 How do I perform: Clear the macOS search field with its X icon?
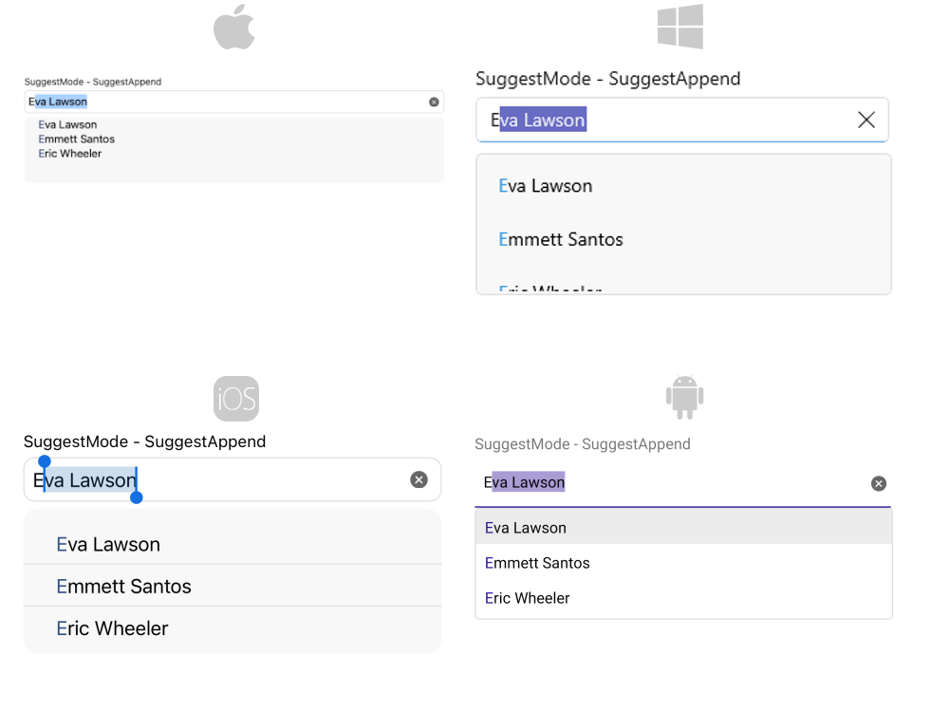pyautogui.click(x=434, y=102)
